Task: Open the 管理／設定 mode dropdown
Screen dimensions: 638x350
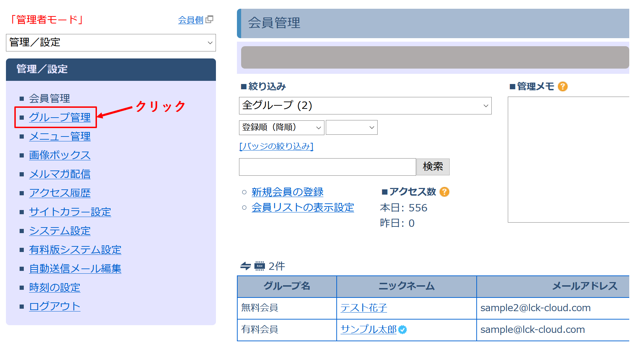Action: pyautogui.click(x=111, y=43)
